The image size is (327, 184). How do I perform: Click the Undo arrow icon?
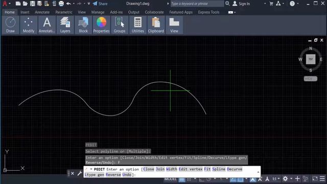coord(68,4)
